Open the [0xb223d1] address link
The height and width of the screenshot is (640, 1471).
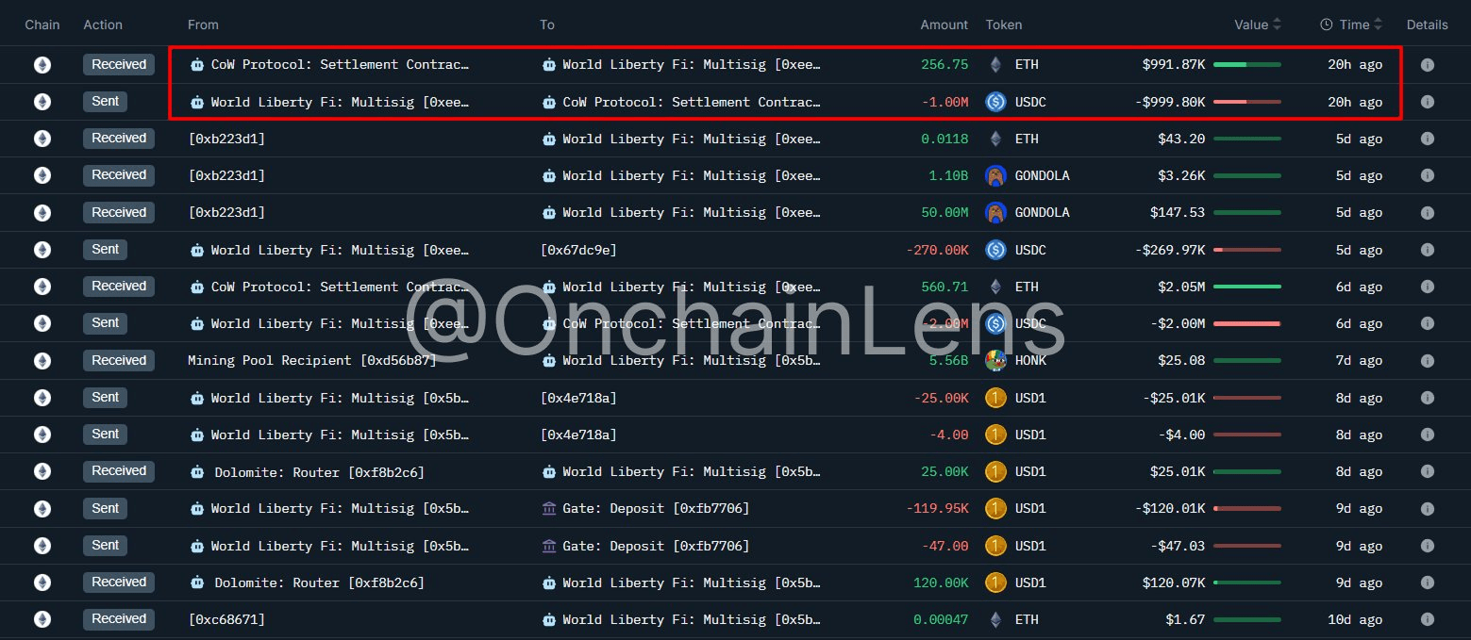(226, 139)
